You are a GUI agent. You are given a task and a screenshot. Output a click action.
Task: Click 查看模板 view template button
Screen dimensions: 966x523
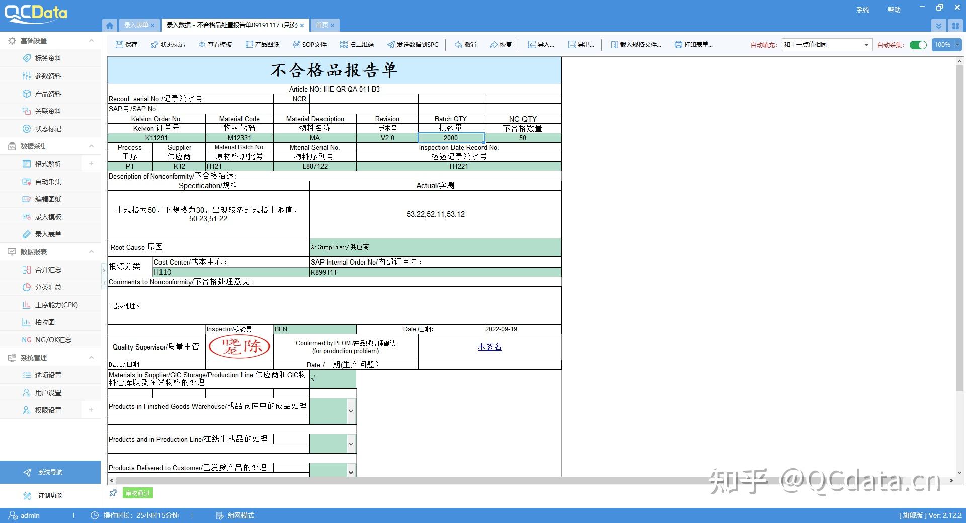[x=215, y=45]
